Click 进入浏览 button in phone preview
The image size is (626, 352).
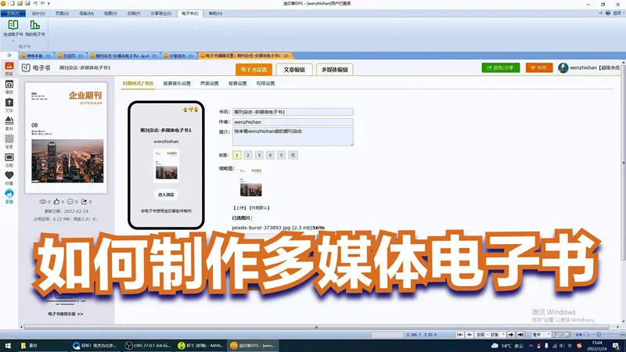tap(166, 195)
